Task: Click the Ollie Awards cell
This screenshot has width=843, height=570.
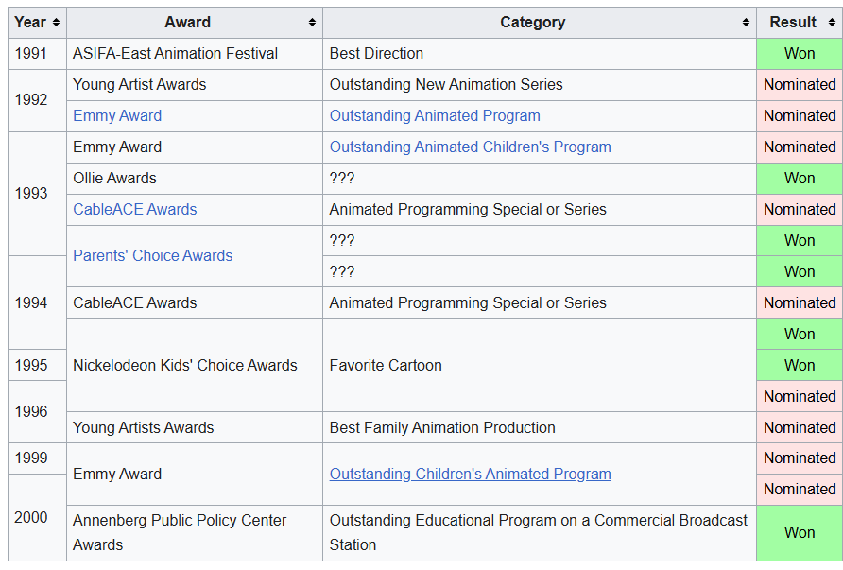Action: [x=195, y=179]
